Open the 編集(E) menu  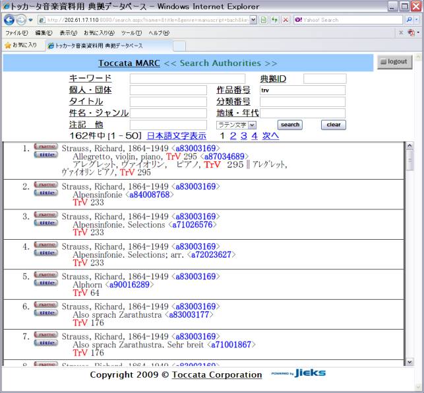click(44, 33)
